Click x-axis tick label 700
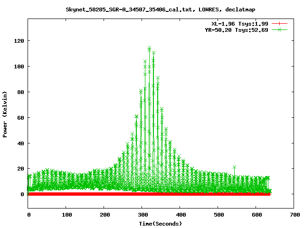 pos(295,215)
